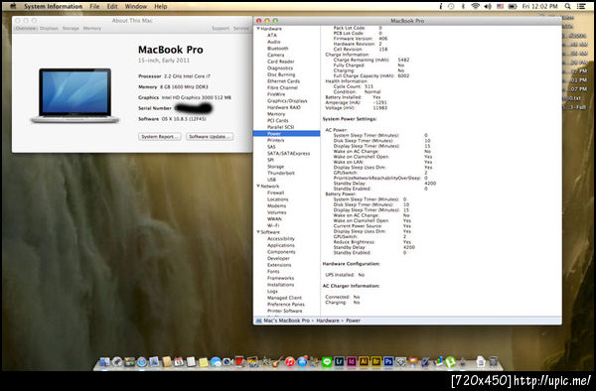Viewport: 596px width, 391px height.
Task: Open Spotlight search magnifier in menu bar
Action: coord(567,6)
